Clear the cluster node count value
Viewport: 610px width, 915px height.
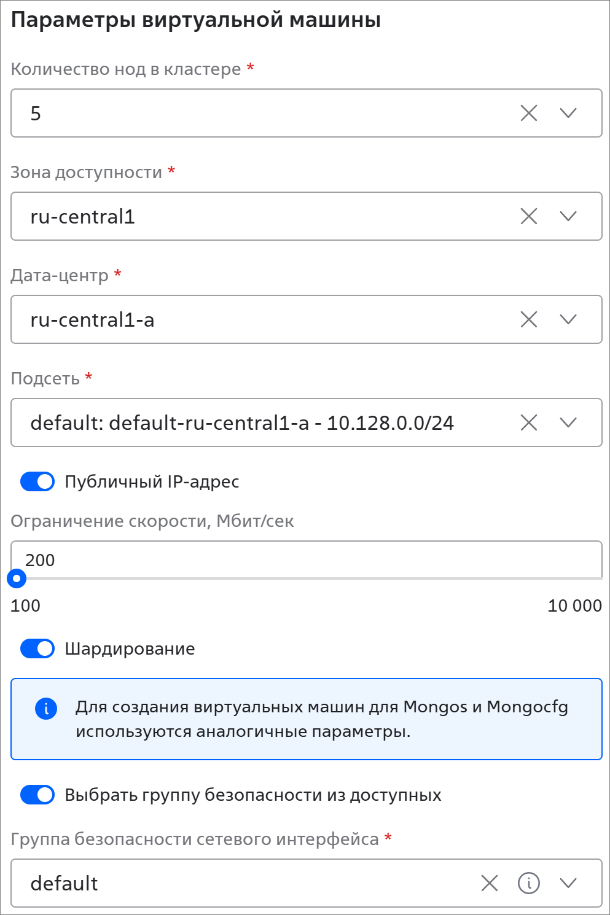tap(528, 113)
